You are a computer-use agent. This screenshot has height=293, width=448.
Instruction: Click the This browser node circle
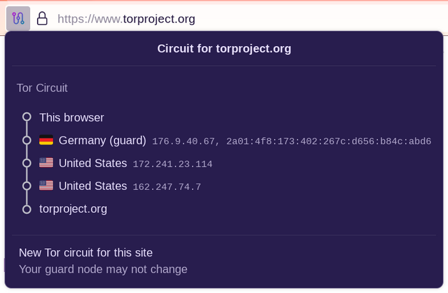tap(27, 117)
